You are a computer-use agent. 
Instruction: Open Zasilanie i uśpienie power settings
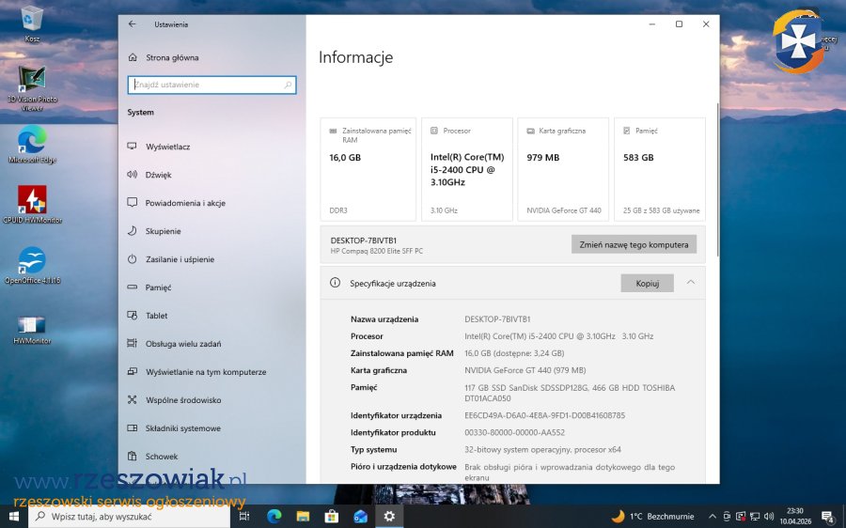click(180, 259)
